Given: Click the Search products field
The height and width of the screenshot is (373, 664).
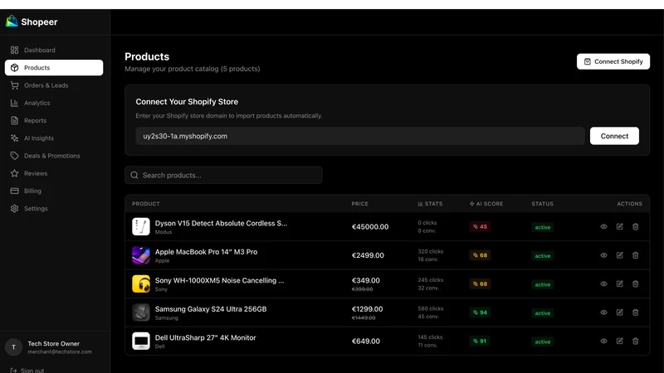Looking at the screenshot, I should [223, 175].
